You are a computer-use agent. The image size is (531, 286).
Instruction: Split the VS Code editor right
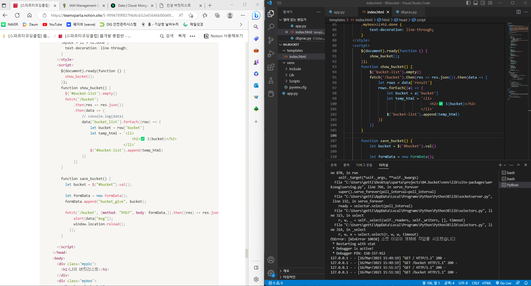(518, 12)
